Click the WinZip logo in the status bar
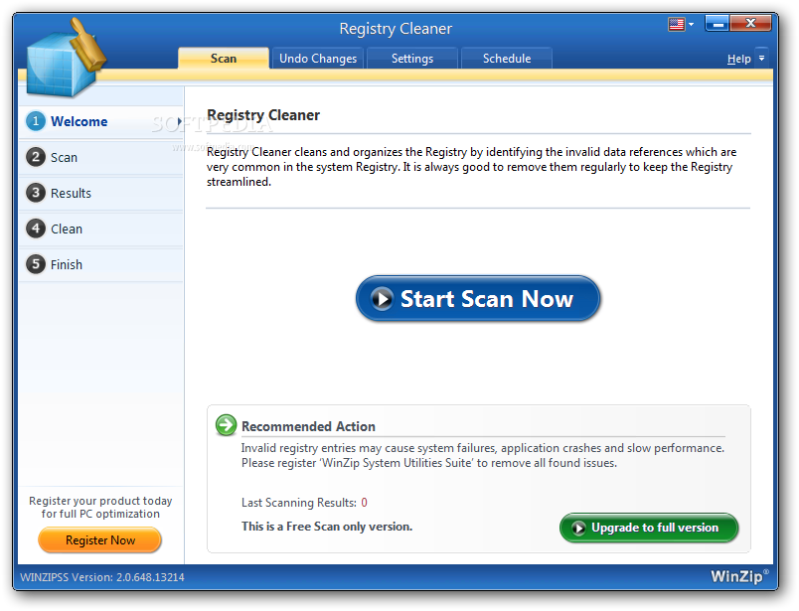This screenshot has height=611, width=799. (x=739, y=576)
